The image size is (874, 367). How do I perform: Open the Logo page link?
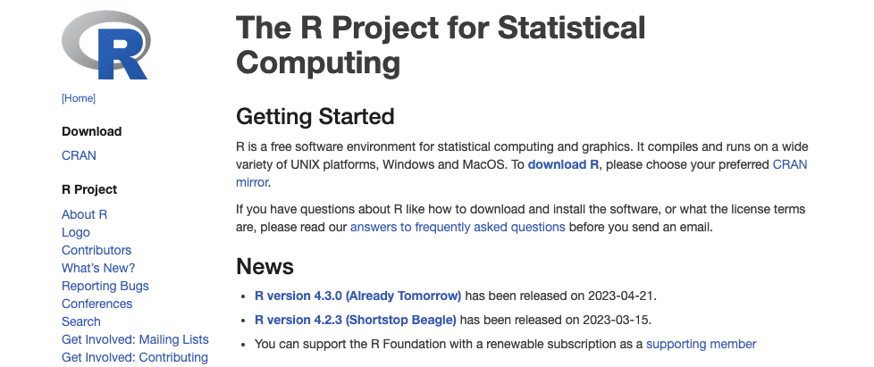tap(75, 232)
